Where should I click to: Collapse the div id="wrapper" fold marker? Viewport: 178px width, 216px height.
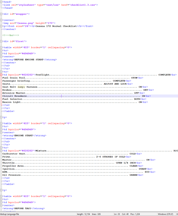(x=1, y=14)
